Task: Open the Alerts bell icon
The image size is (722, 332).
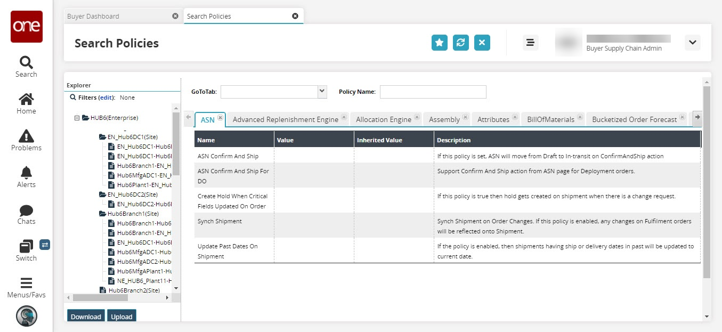Action: [26, 173]
